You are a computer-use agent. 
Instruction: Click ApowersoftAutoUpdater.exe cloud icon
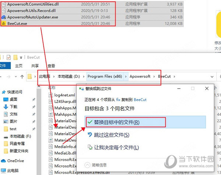click(x=4, y=17)
